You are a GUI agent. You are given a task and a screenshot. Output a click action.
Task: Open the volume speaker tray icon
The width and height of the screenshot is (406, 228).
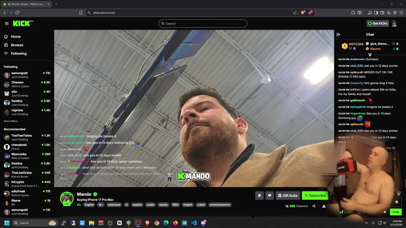[x=384, y=223]
